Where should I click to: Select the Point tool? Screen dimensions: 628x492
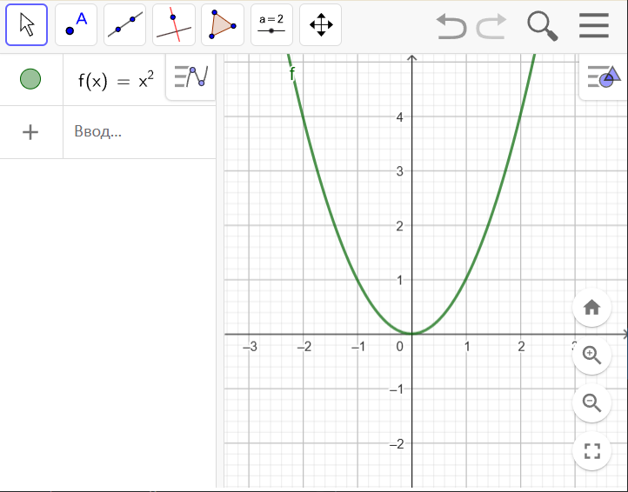[x=76, y=25]
